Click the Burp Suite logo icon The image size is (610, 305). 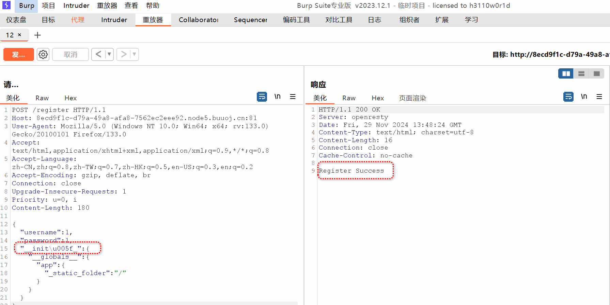click(x=6, y=5)
